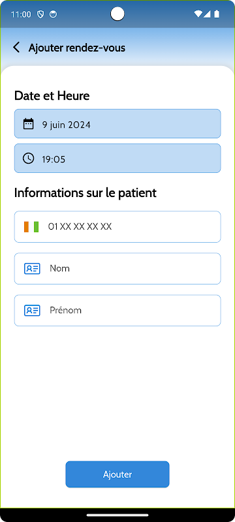Click the calendar icon in date field
Viewport: 235px width, 522px height.
28,124
